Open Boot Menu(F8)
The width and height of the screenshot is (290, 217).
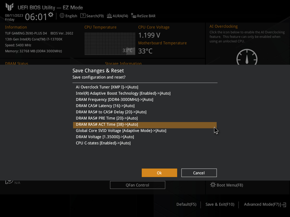[x=227, y=185]
